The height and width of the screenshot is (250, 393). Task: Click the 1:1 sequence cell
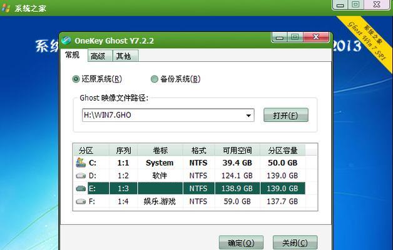123,163
